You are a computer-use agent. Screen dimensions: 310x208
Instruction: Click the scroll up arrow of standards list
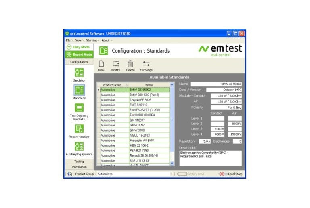(x=172, y=85)
